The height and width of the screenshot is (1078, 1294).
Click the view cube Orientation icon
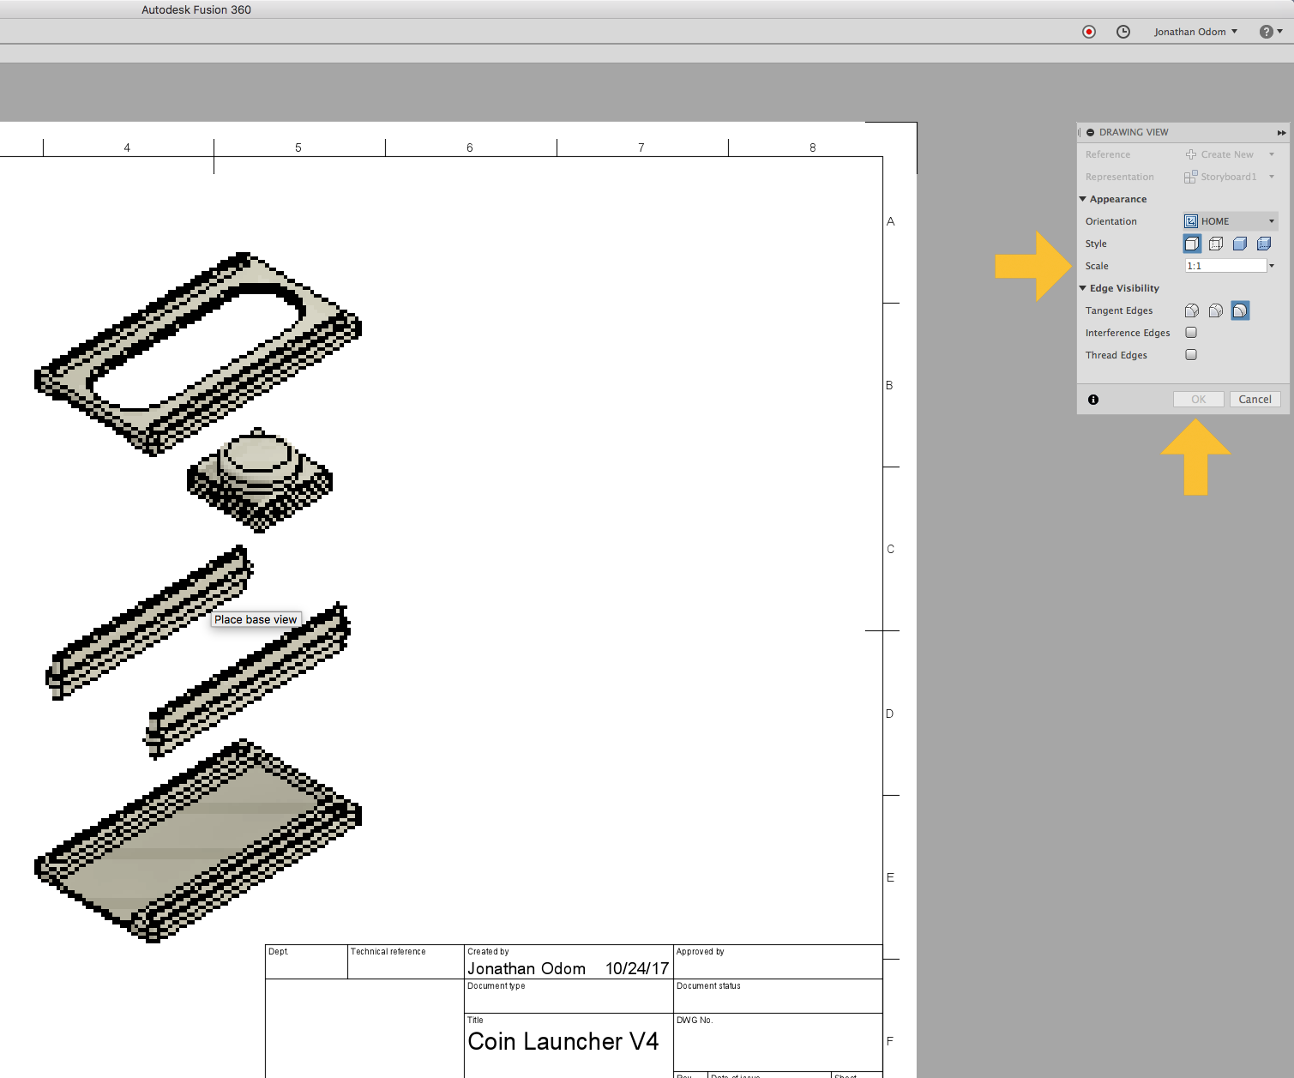(x=1191, y=220)
